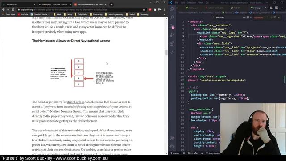Open the Gmail Inbox bookmark
The width and height of the screenshot is (286, 161).
tap(9, 14)
